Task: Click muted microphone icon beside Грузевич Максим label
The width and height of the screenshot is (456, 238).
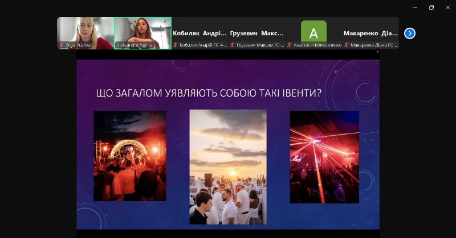Action: pyautogui.click(x=233, y=45)
